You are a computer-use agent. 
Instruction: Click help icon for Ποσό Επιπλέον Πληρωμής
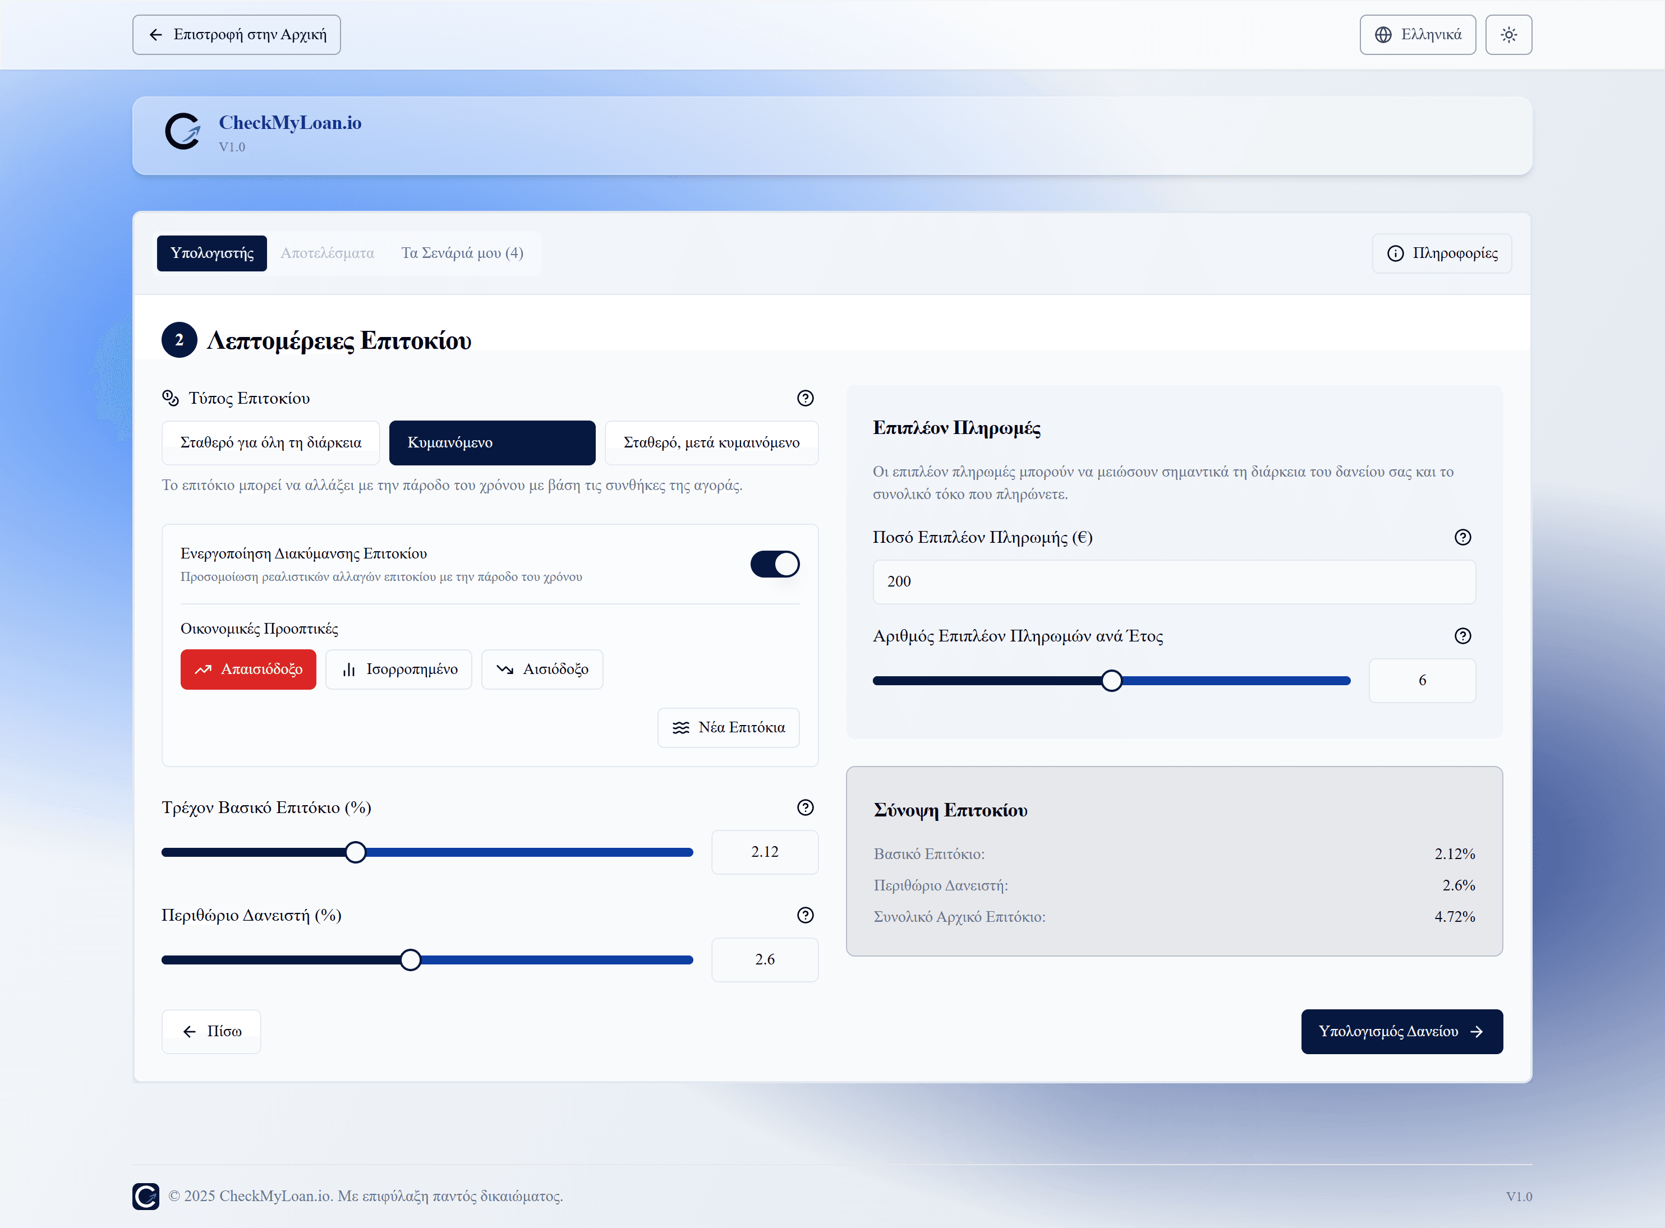pos(1462,537)
